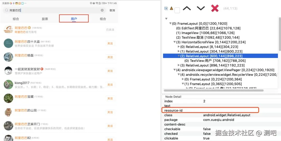Collapse the root triangle above FrameLayout node
The image size is (281, 141).
point(166,19)
